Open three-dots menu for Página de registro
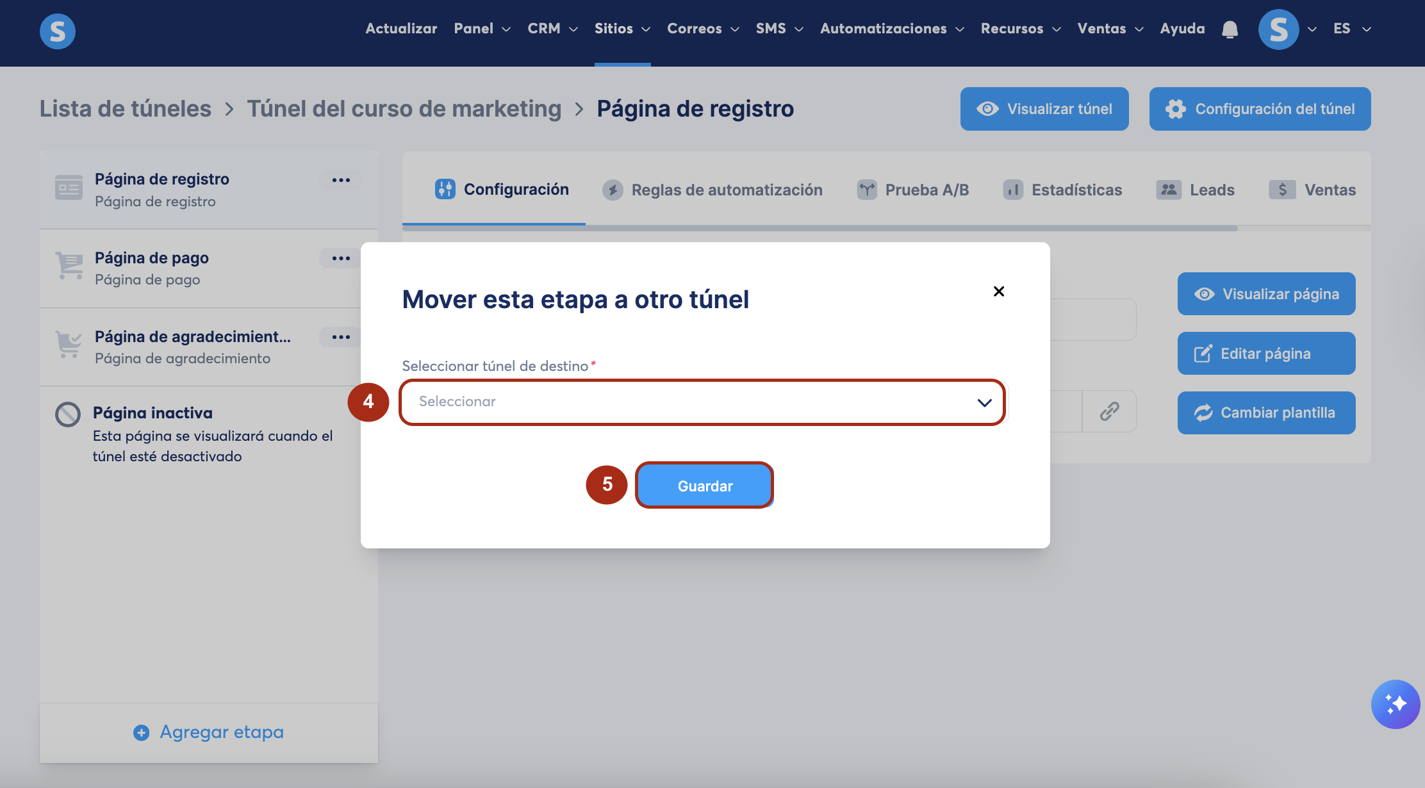 click(341, 180)
